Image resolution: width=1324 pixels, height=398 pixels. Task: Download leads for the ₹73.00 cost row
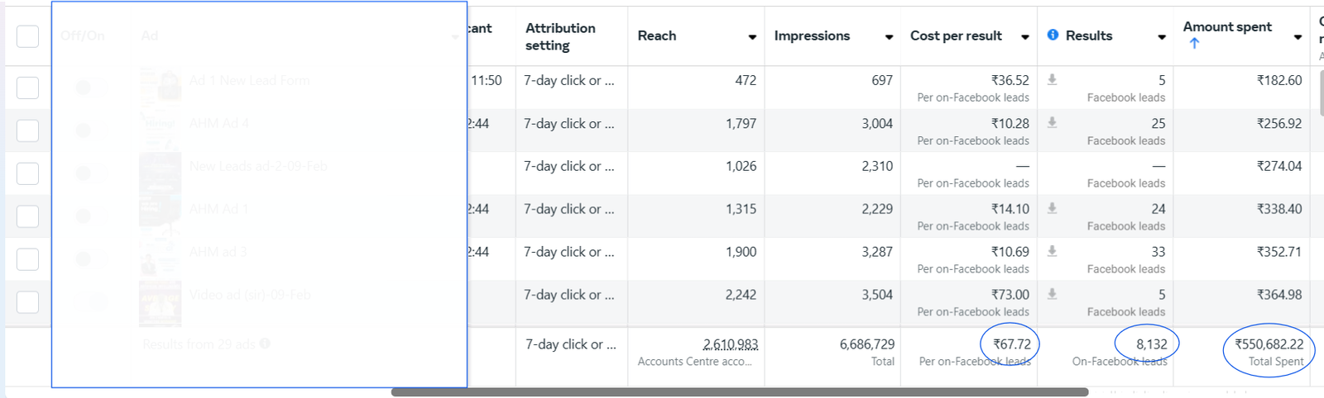pos(1053,295)
